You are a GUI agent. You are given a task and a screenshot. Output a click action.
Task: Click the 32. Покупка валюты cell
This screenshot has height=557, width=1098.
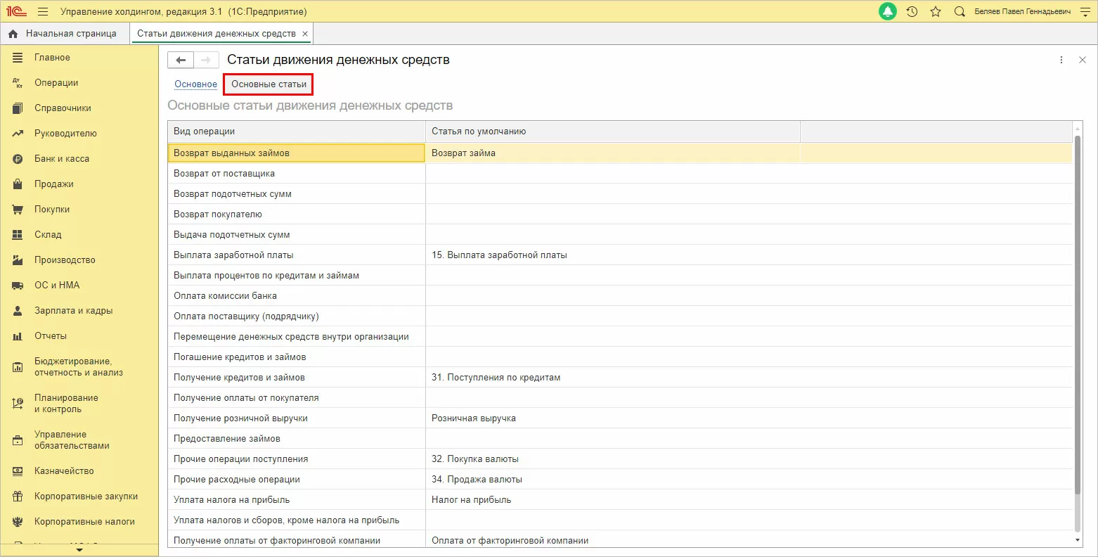[613, 459]
